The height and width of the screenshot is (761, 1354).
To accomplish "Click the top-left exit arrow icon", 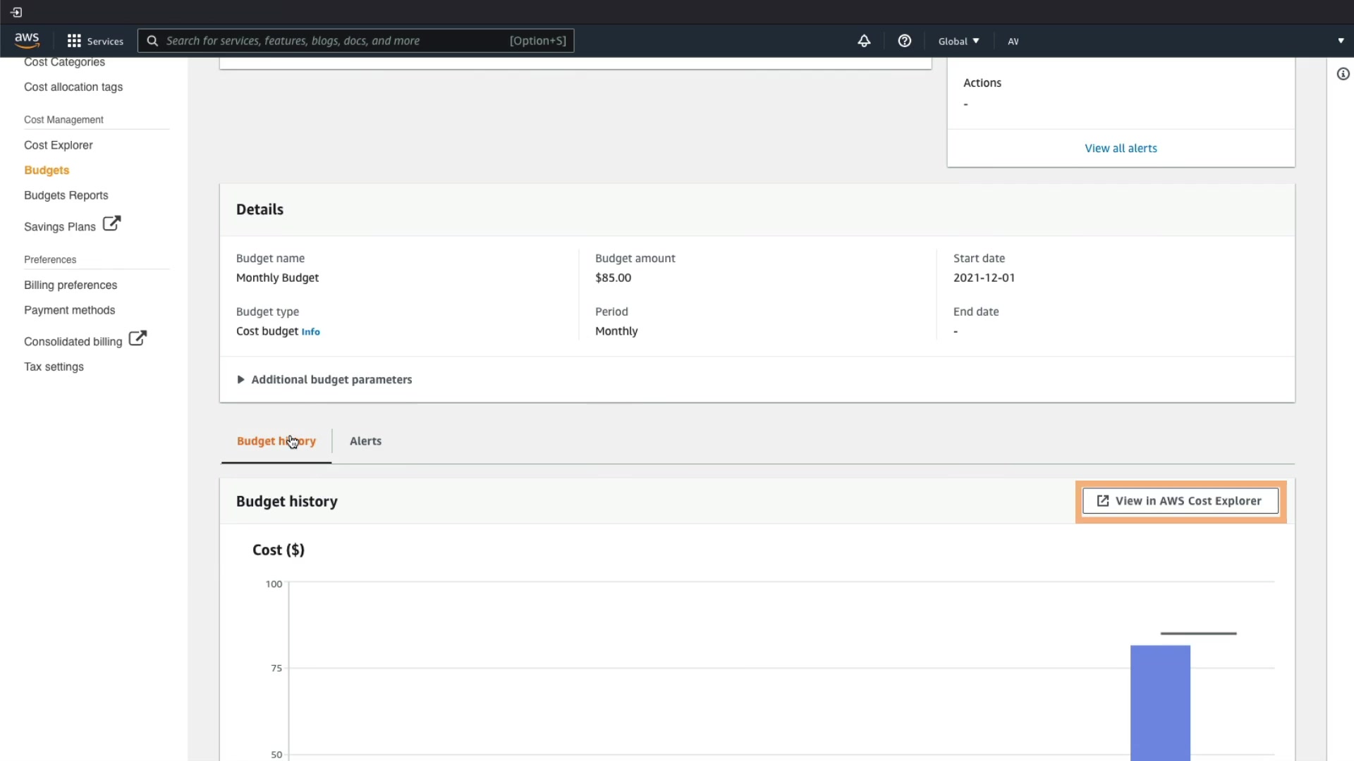I will coord(16,12).
